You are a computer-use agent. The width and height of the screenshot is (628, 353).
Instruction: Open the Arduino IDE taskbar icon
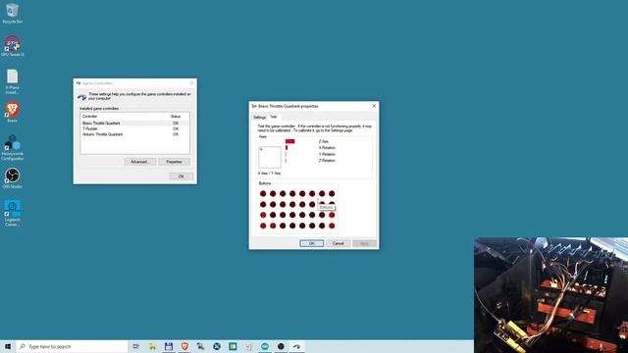(265, 346)
